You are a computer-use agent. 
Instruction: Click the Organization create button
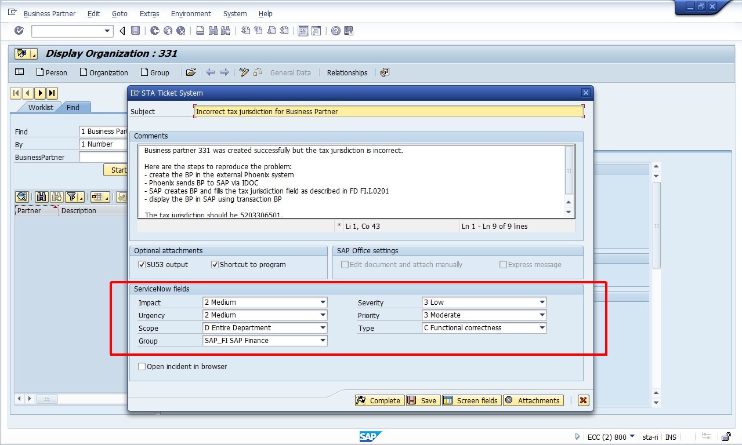[x=104, y=72]
